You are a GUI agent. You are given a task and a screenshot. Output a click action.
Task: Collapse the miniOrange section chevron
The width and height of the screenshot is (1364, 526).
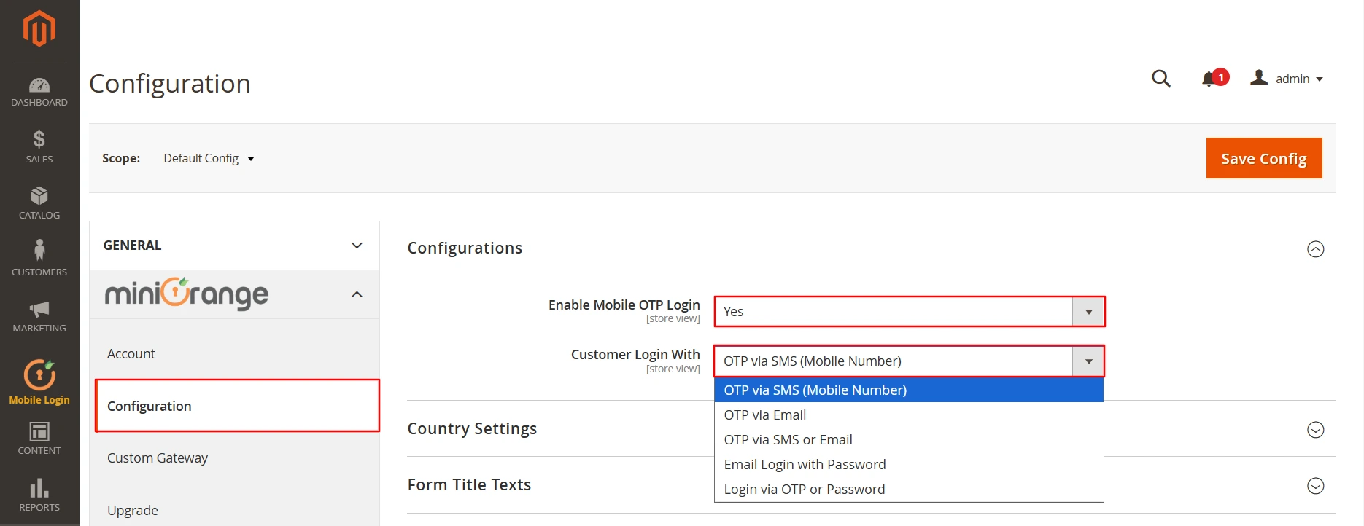(357, 294)
